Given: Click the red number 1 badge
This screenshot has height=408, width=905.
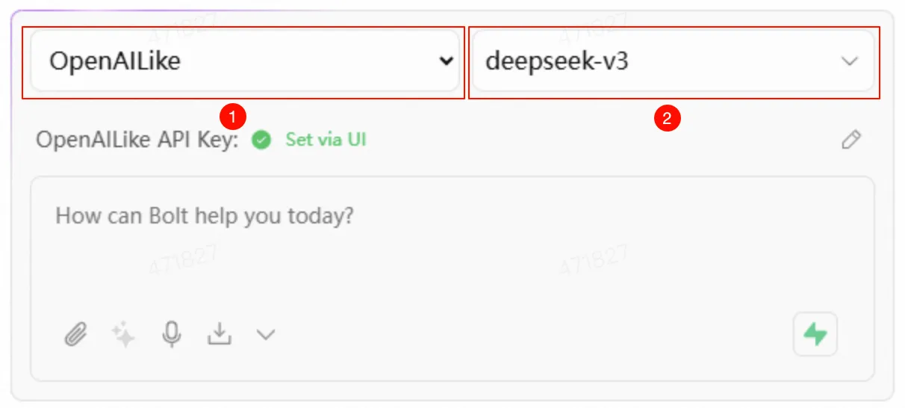Looking at the screenshot, I should pyautogui.click(x=233, y=117).
